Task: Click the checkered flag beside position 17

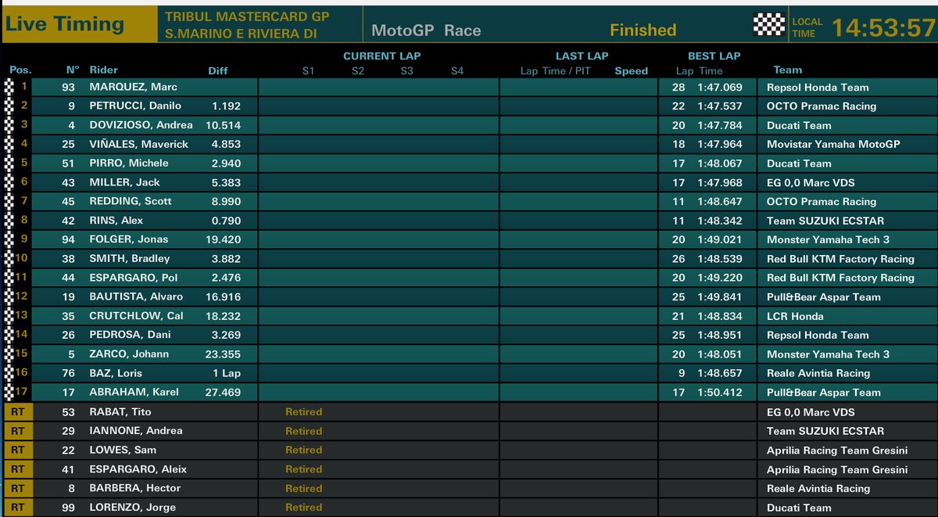Action: [x=9, y=392]
